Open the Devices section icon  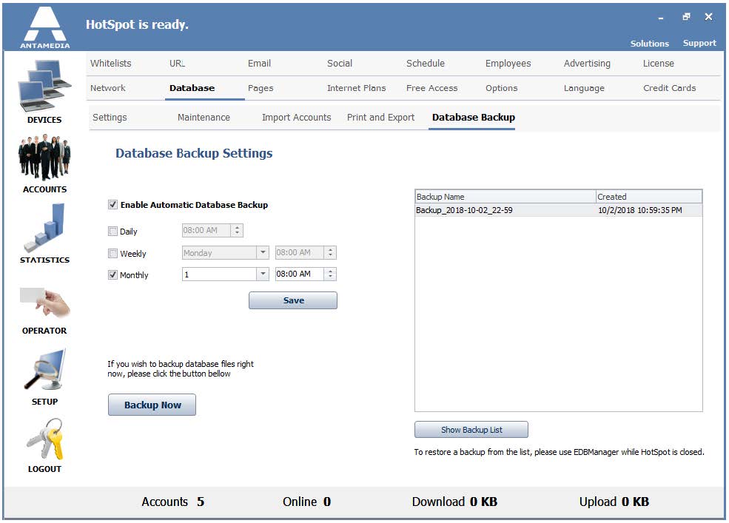pyautogui.click(x=44, y=87)
